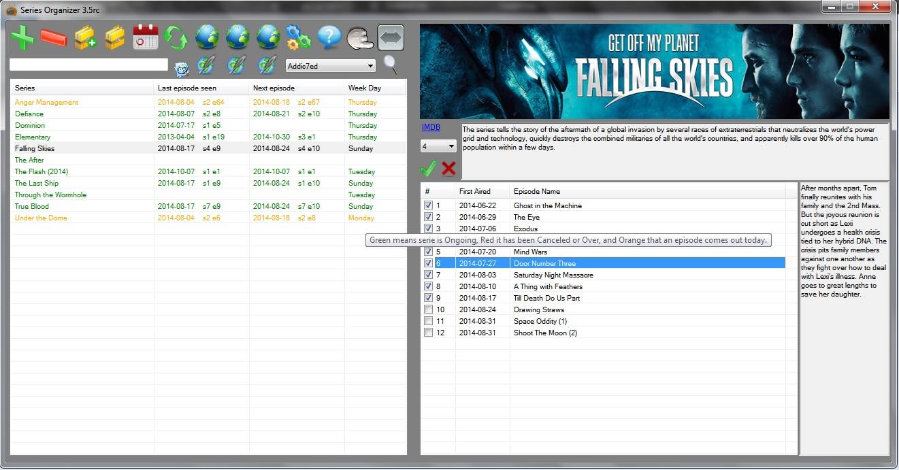Image resolution: width=899 pixels, height=470 pixels.
Task: Check episode 11 Space Oddity (1)
Action: click(428, 320)
